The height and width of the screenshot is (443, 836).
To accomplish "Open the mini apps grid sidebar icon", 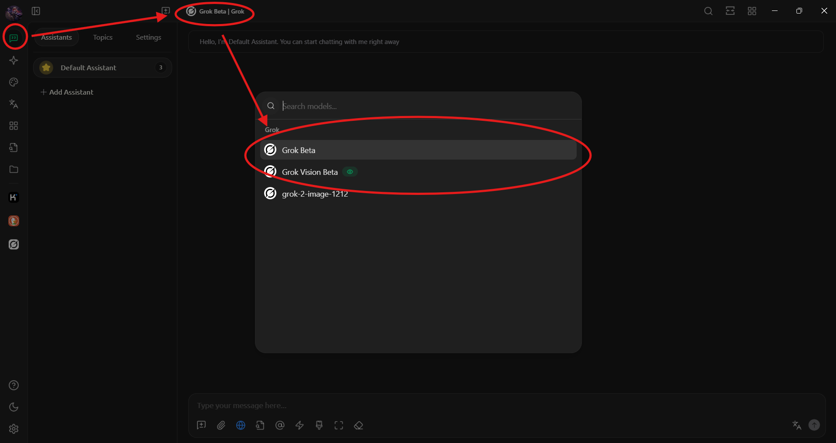I will pos(14,126).
